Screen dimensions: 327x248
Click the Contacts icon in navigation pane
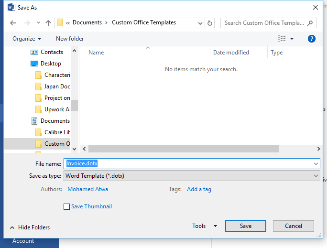34,52
